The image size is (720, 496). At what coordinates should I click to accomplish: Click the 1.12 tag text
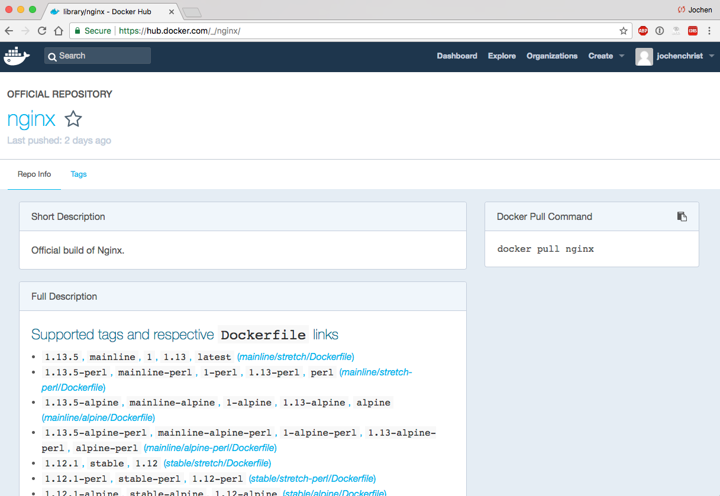click(x=147, y=463)
